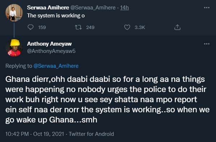
Task: Retweet Serwaa Amihere's post
Action: point(78,27)
